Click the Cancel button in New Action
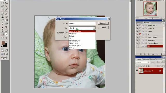Viewport: 166px width, 93px height. pyautogui.click(x=103, y=28)
